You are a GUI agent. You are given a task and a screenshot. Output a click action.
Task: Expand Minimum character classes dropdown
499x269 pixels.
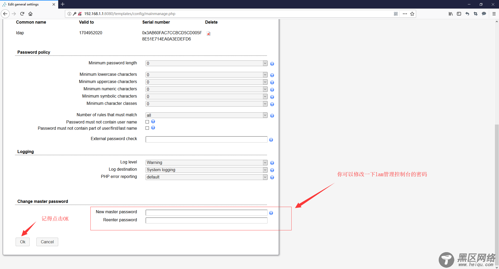click(206, 104)
